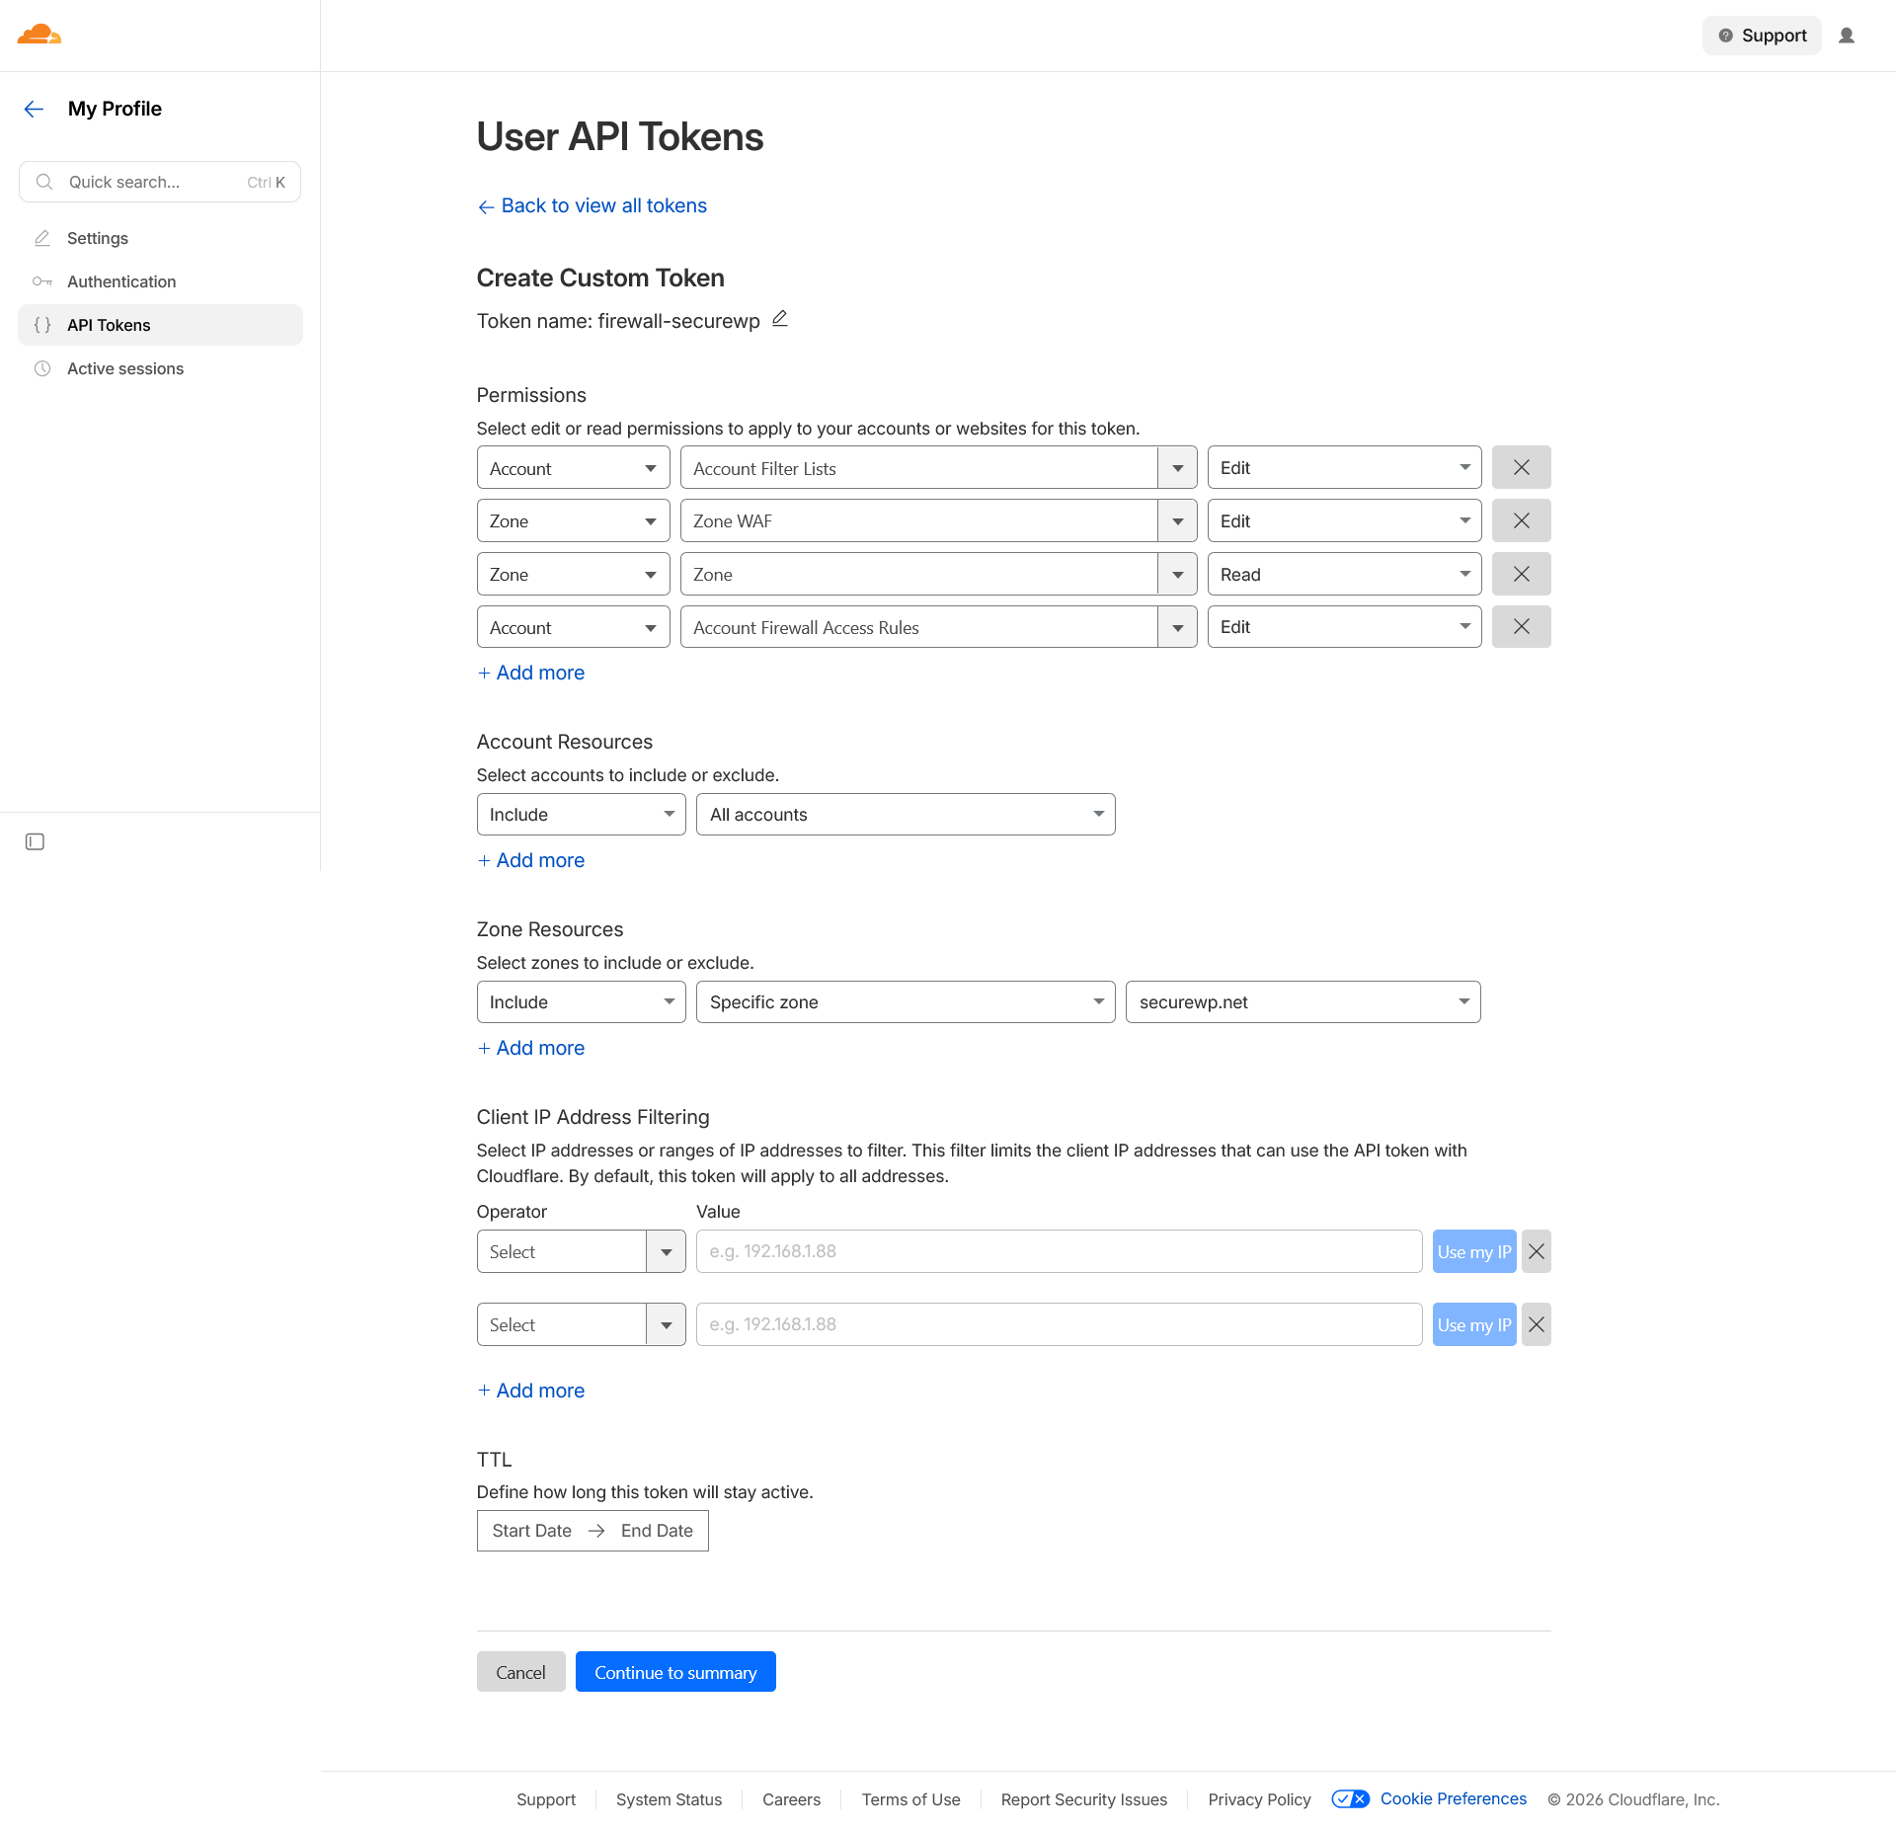
Task: Follow the Back to view all tokens link
Action: [592, 205]
